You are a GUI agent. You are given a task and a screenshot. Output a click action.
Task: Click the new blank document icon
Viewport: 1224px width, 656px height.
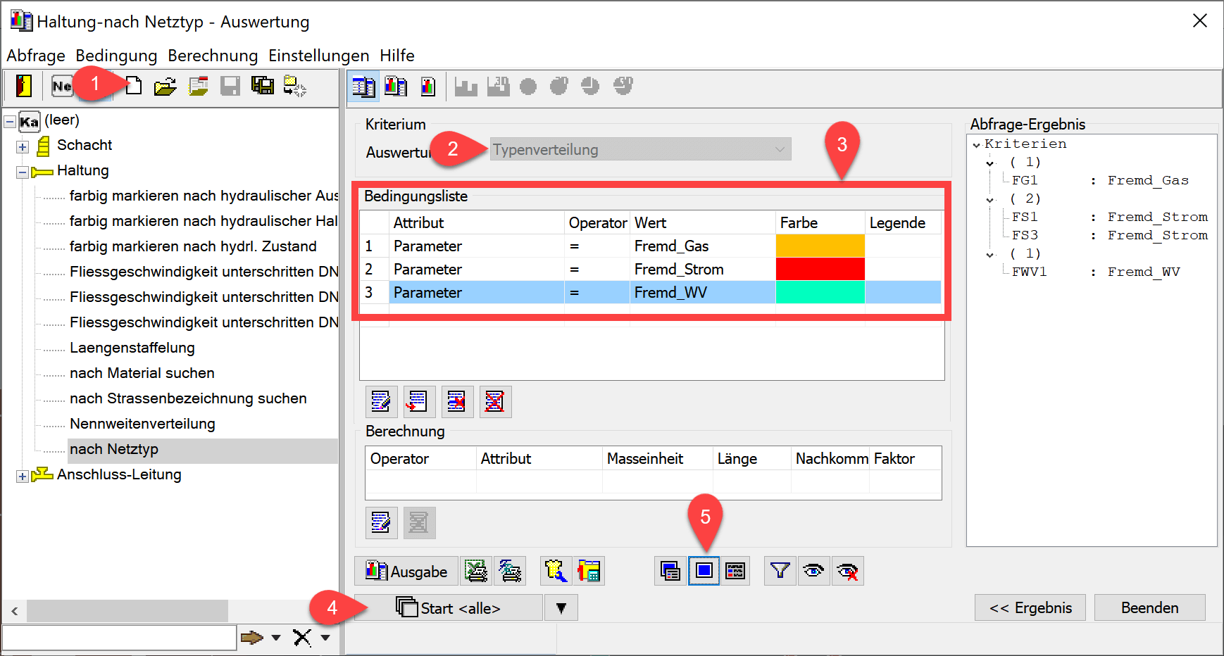134,86
